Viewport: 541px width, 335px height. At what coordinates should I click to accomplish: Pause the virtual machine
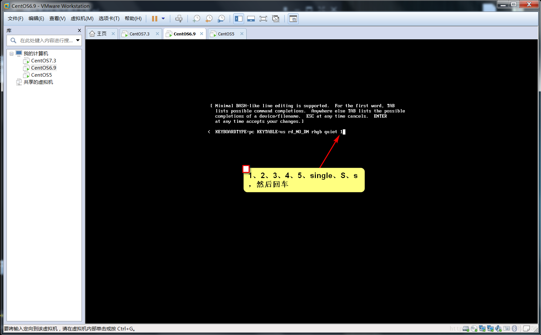(x=155, y=19)
